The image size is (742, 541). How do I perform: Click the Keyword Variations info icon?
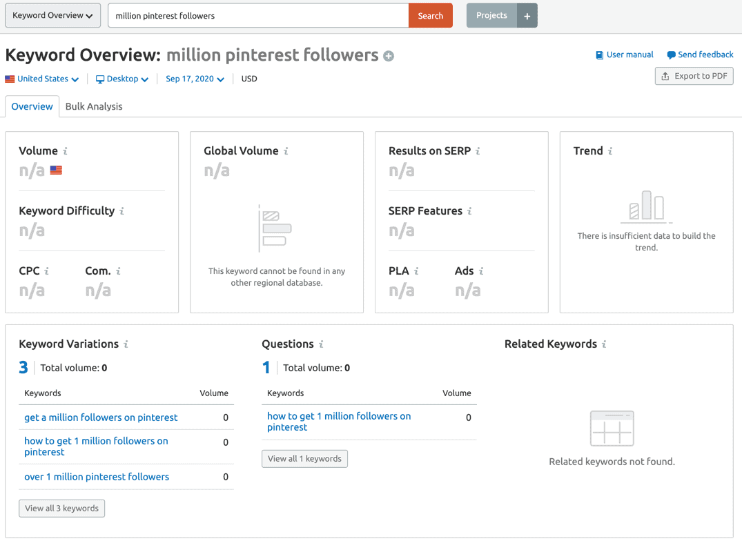point(126,344)
